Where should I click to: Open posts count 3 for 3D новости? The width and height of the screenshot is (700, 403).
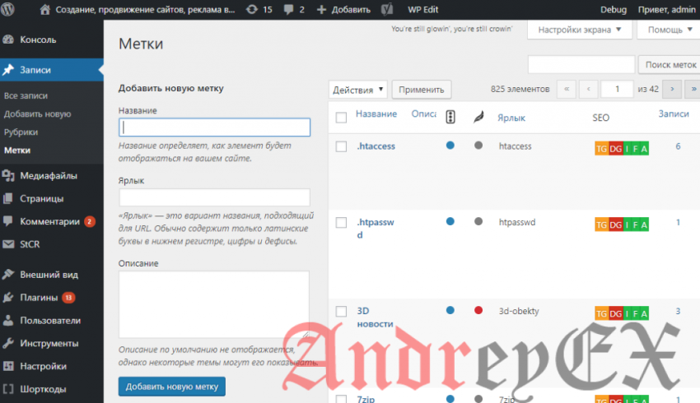coord(678,311)
